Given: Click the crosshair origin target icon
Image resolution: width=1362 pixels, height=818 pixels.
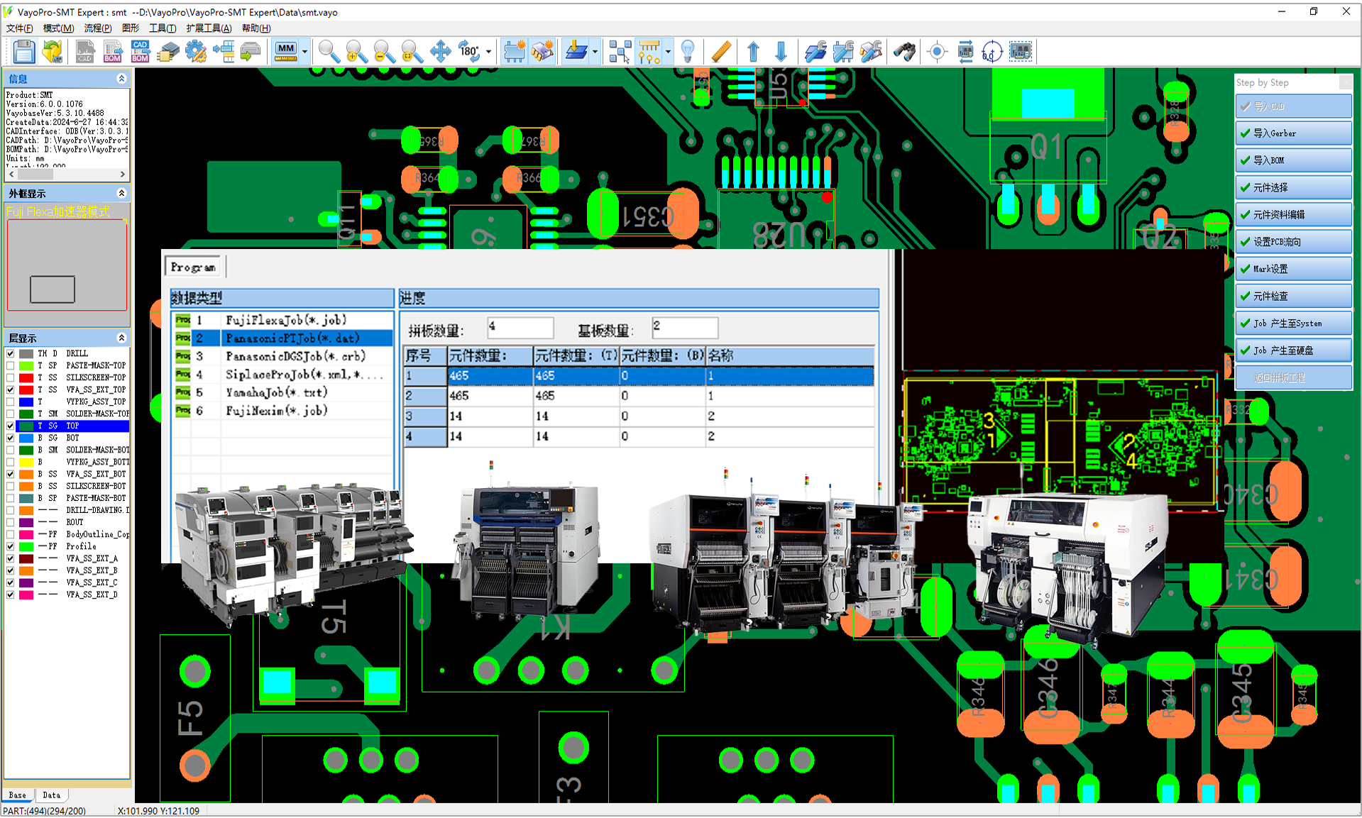Looking at the screenshot, I should (937, 52).
